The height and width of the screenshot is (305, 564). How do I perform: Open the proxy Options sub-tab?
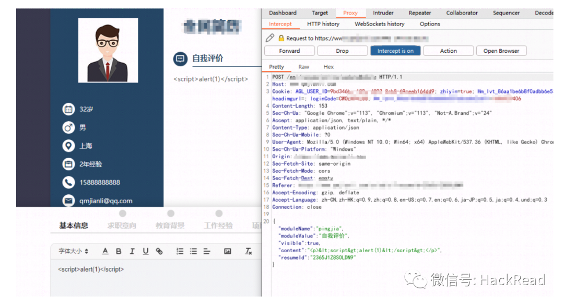(x=430, y=24)
